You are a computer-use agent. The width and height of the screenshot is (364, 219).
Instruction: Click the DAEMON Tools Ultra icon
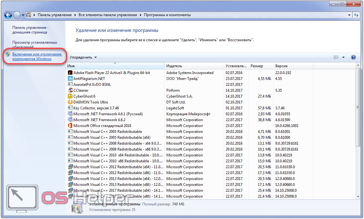(x=70, y=102)
